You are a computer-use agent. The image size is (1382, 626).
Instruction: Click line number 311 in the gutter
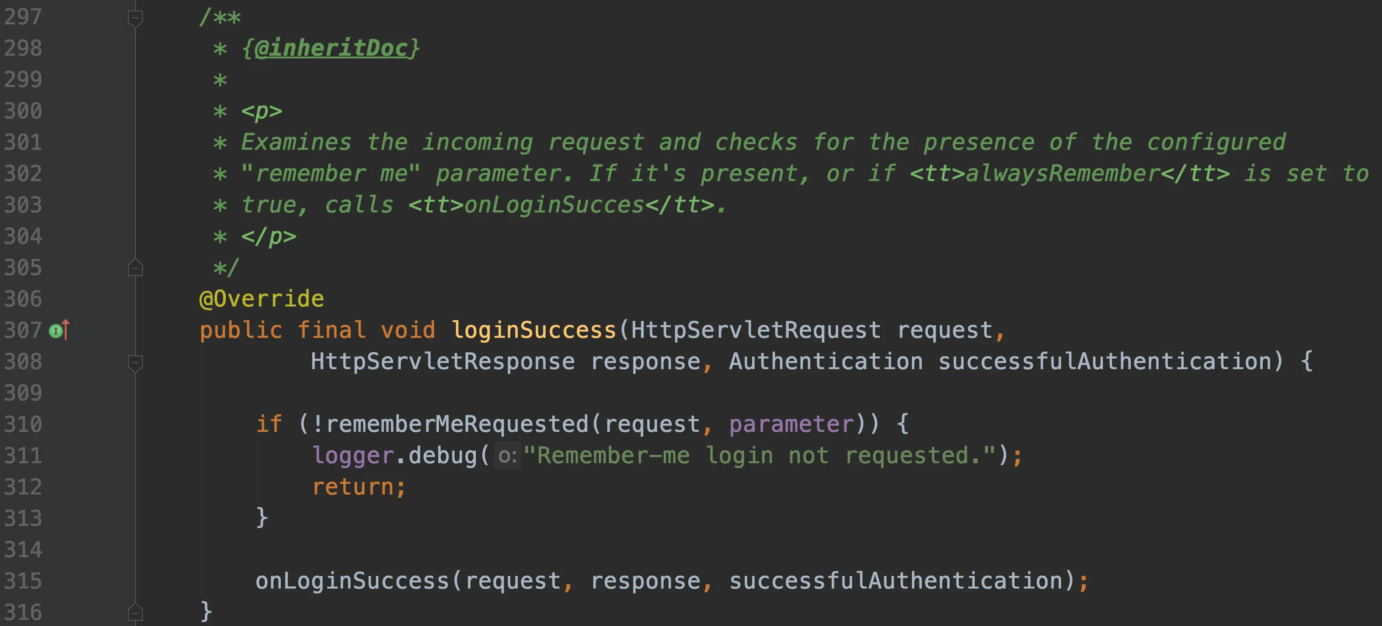(x=23, y=456)
